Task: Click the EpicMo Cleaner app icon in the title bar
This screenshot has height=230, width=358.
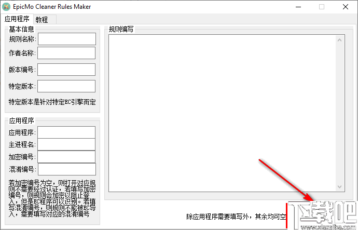Action: point(6,7)
